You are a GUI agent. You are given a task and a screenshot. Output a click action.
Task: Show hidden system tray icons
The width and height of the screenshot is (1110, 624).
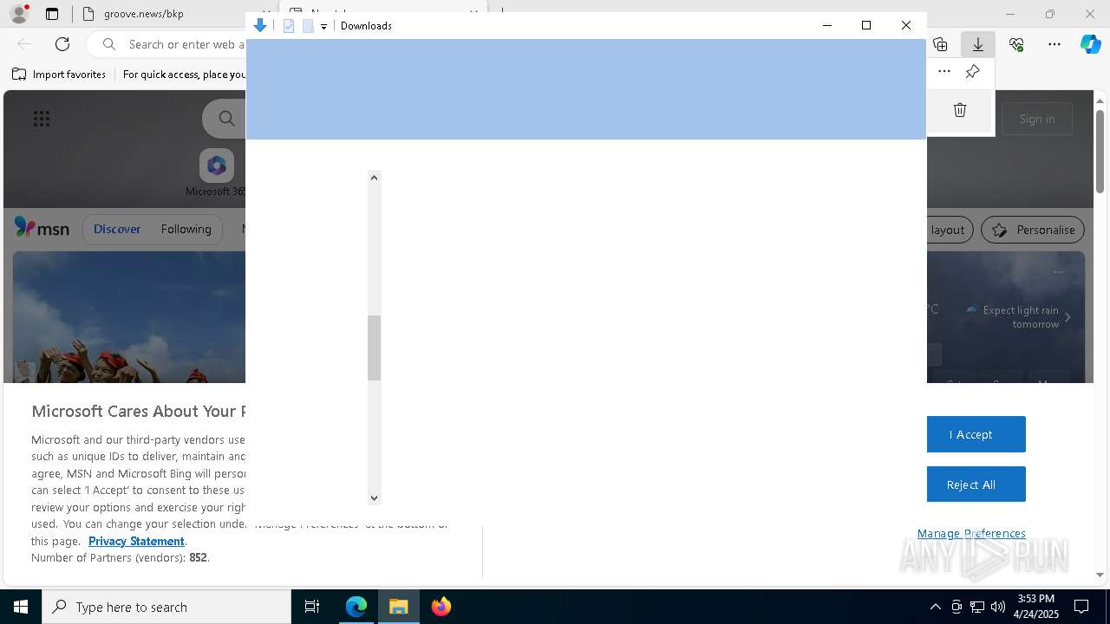pos(935,607)
